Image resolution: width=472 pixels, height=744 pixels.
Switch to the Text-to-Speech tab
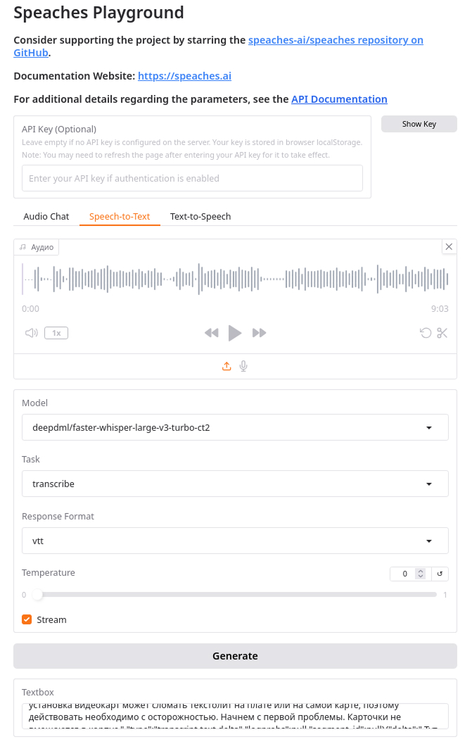click(x=200, y=216)
